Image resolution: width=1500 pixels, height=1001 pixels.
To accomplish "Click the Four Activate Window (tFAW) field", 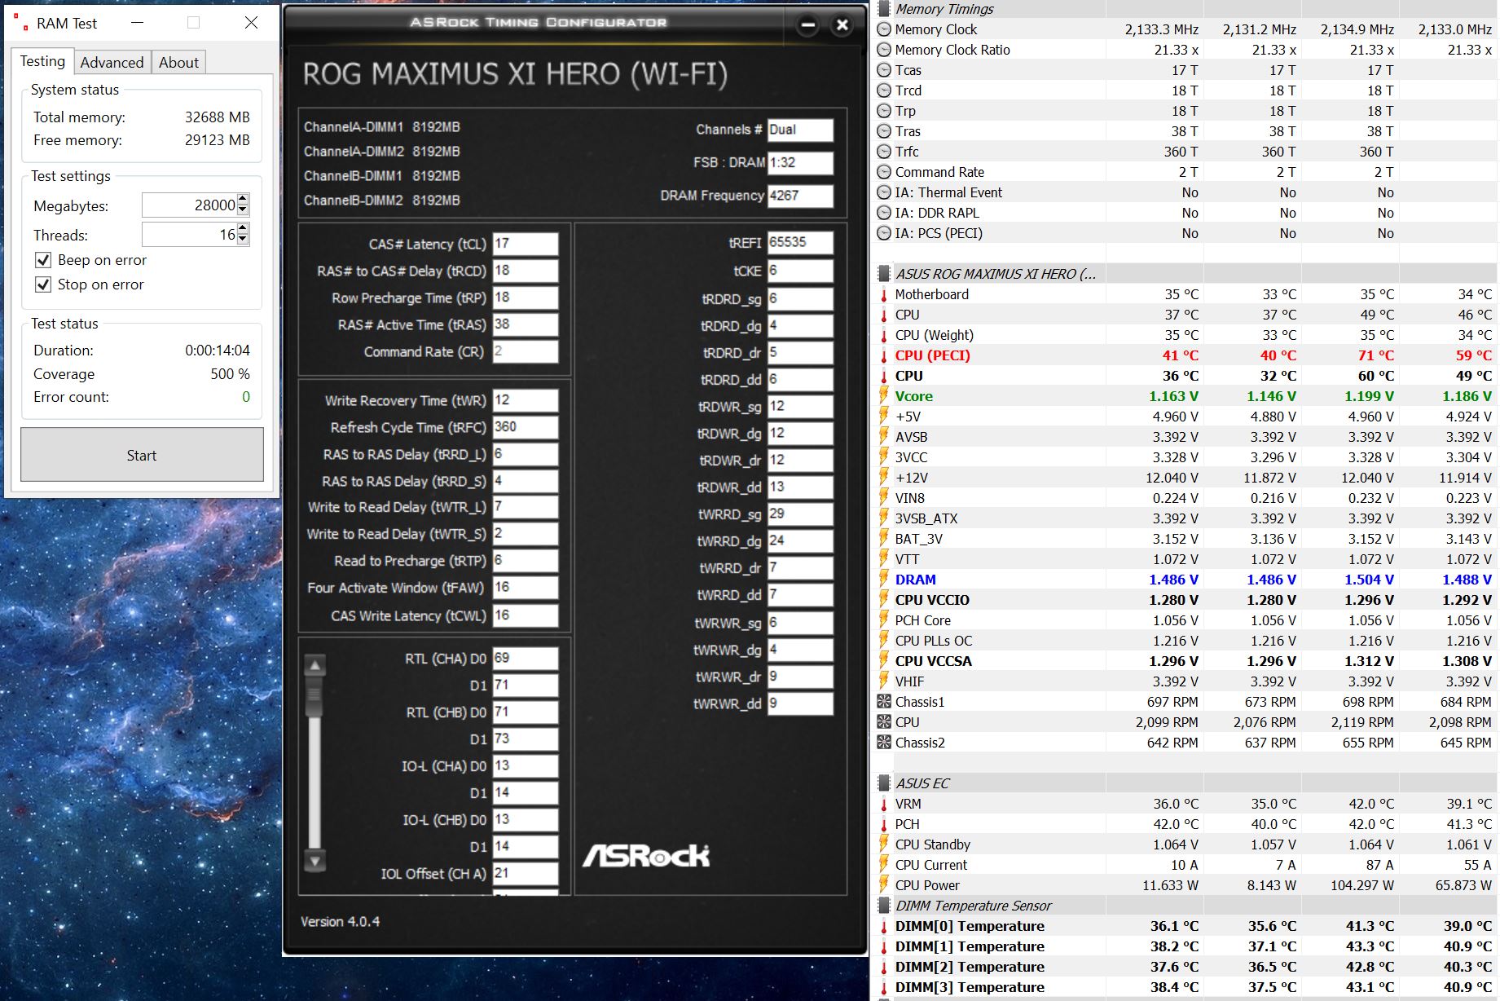I will [526, 588].
